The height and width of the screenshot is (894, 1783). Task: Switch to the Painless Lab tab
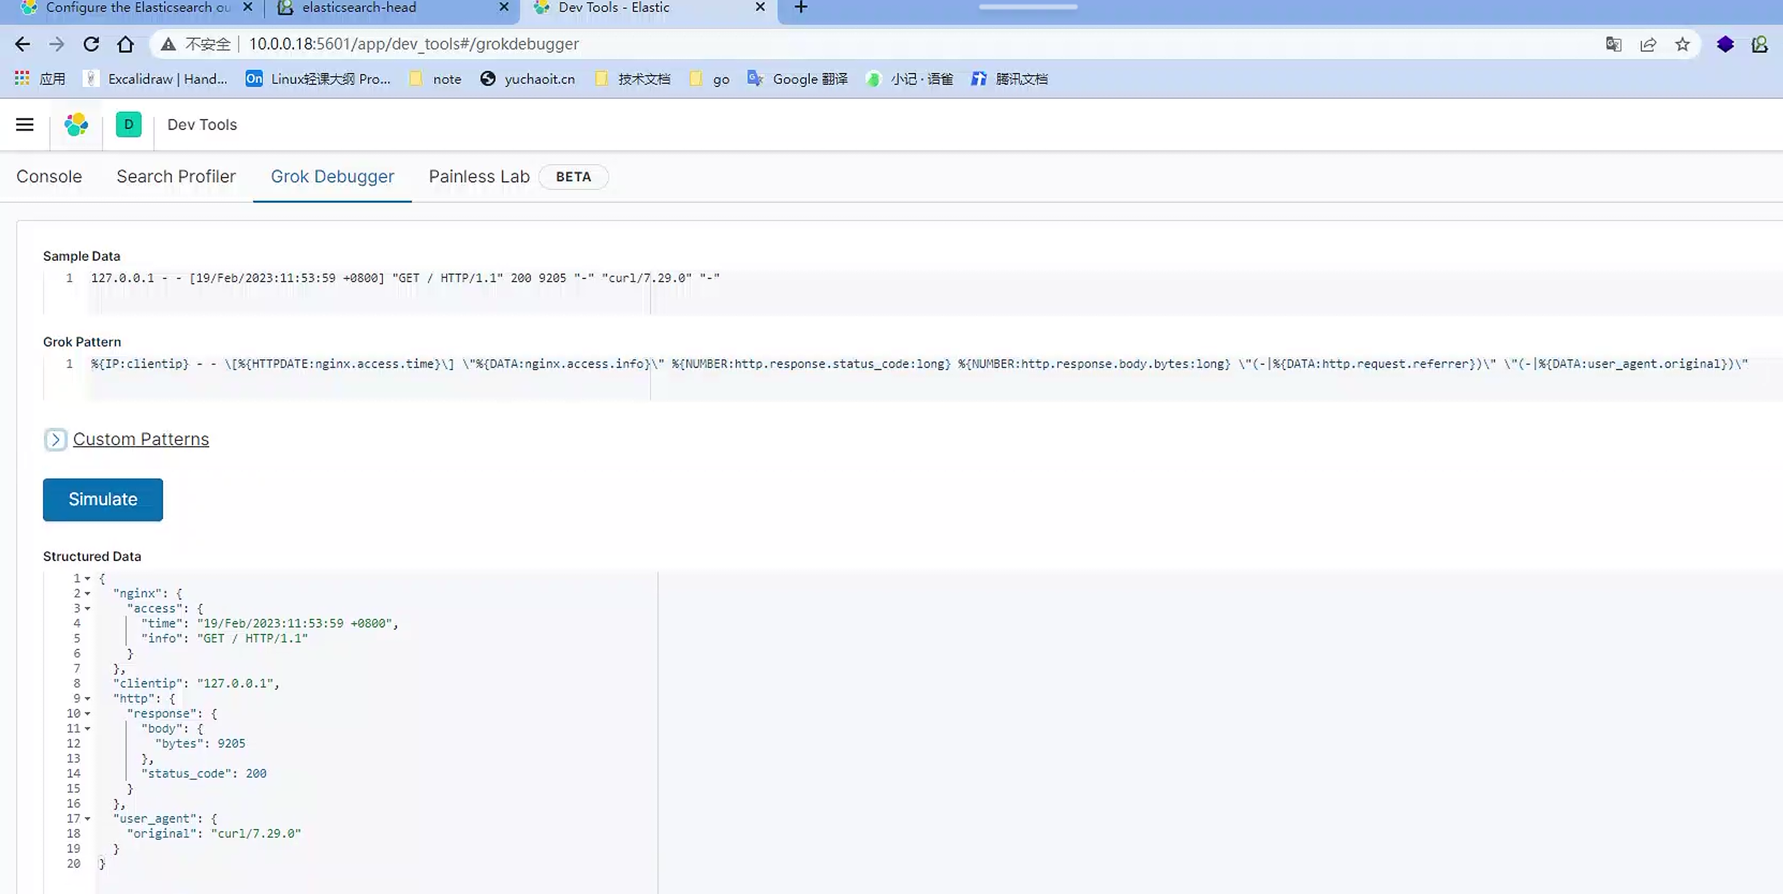[x=479, y=176]
